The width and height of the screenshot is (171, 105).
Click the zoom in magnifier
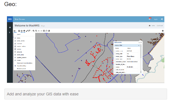[x=33, y=31]
